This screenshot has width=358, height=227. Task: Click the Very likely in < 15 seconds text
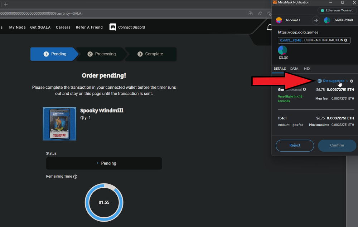click(x=290, y=99)
